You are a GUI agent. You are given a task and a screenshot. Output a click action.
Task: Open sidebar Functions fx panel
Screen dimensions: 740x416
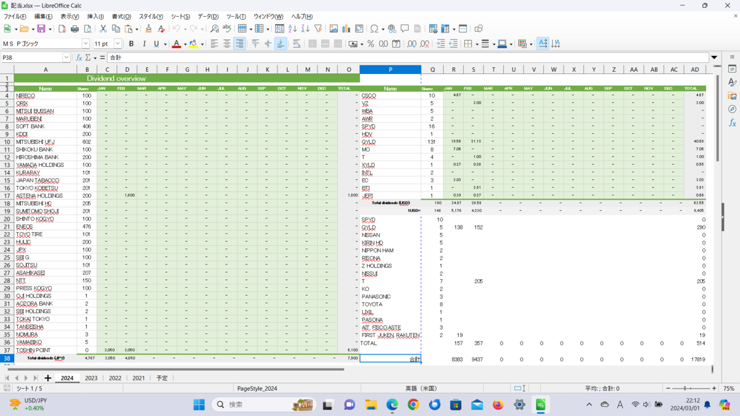click(x=733, y=123)
